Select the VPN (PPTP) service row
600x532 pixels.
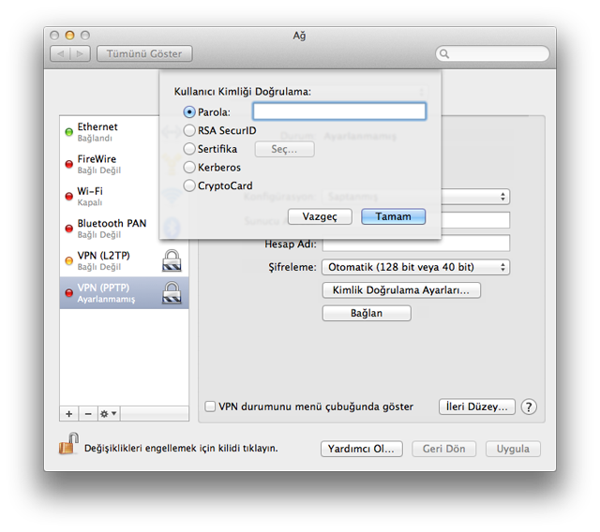(x=124, y=293)
